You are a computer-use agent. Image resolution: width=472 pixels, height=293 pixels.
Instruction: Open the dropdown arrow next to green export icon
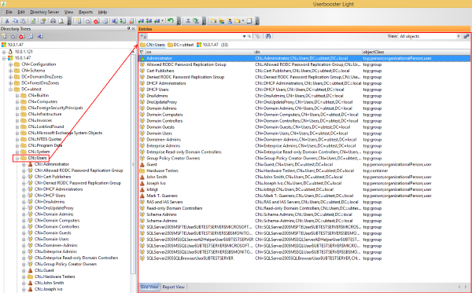163,20
